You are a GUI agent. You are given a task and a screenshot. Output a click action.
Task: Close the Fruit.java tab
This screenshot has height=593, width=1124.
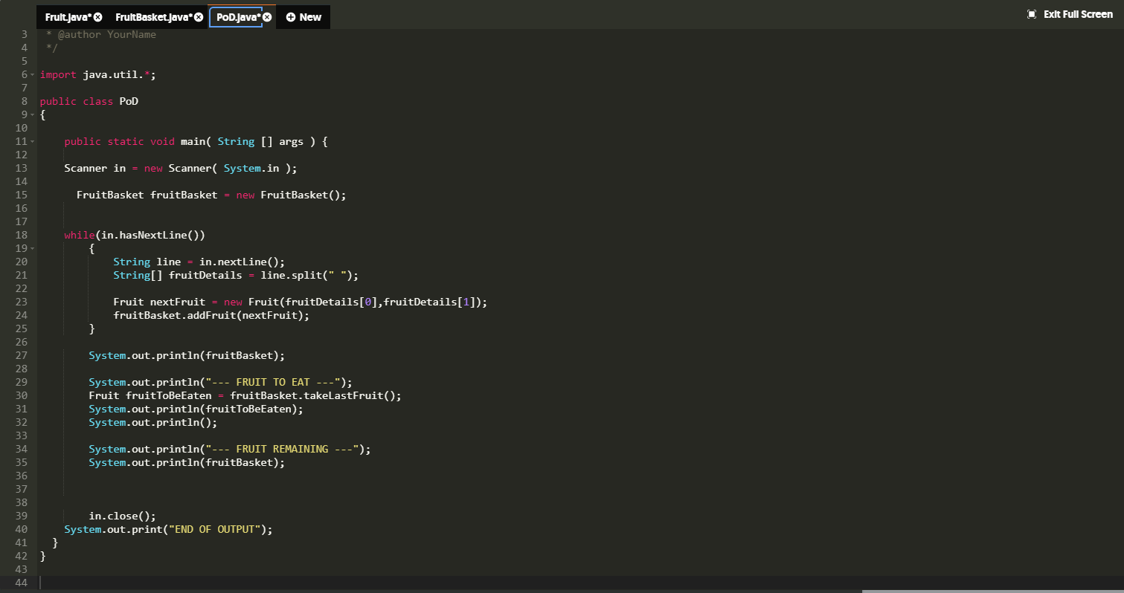97,16
